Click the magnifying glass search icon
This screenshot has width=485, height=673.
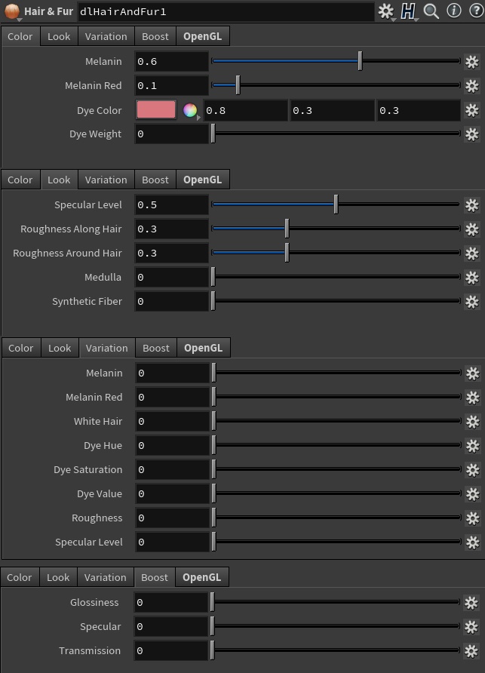coord(431,11)
